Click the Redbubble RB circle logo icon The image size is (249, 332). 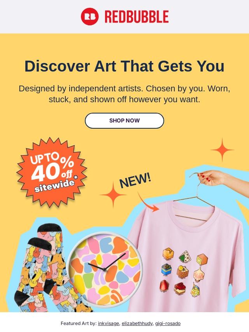89,16
